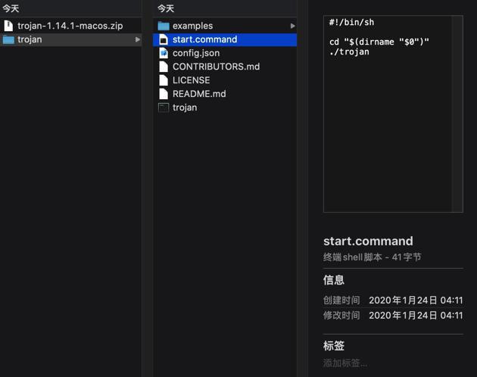Click the 修改时间 date value
477x377 pixels.
coord(416,315)
